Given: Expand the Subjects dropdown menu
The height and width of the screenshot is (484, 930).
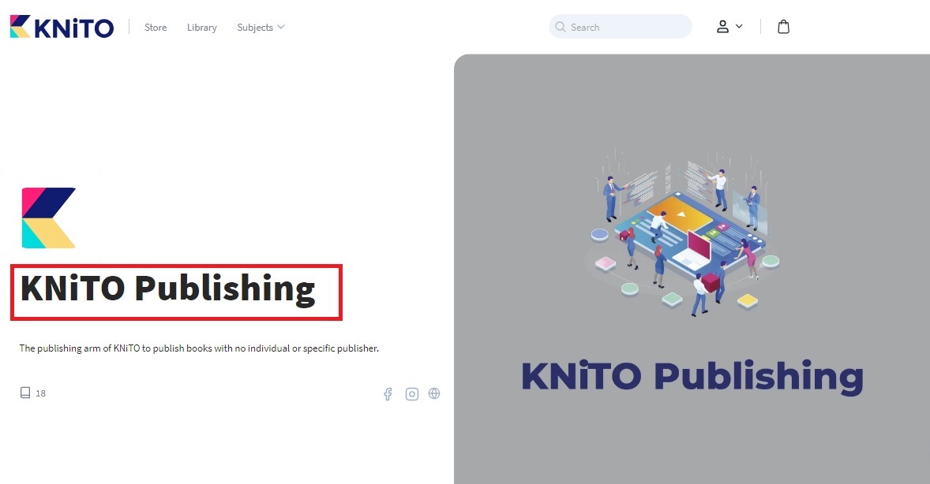Looking at the screenshot, I should coord(255,28).
